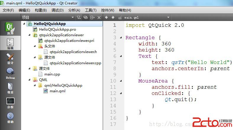This screenshot has height=130, width=233.
Task: Click the 头文件 header folder icon
Action: (x=40, y=46)
